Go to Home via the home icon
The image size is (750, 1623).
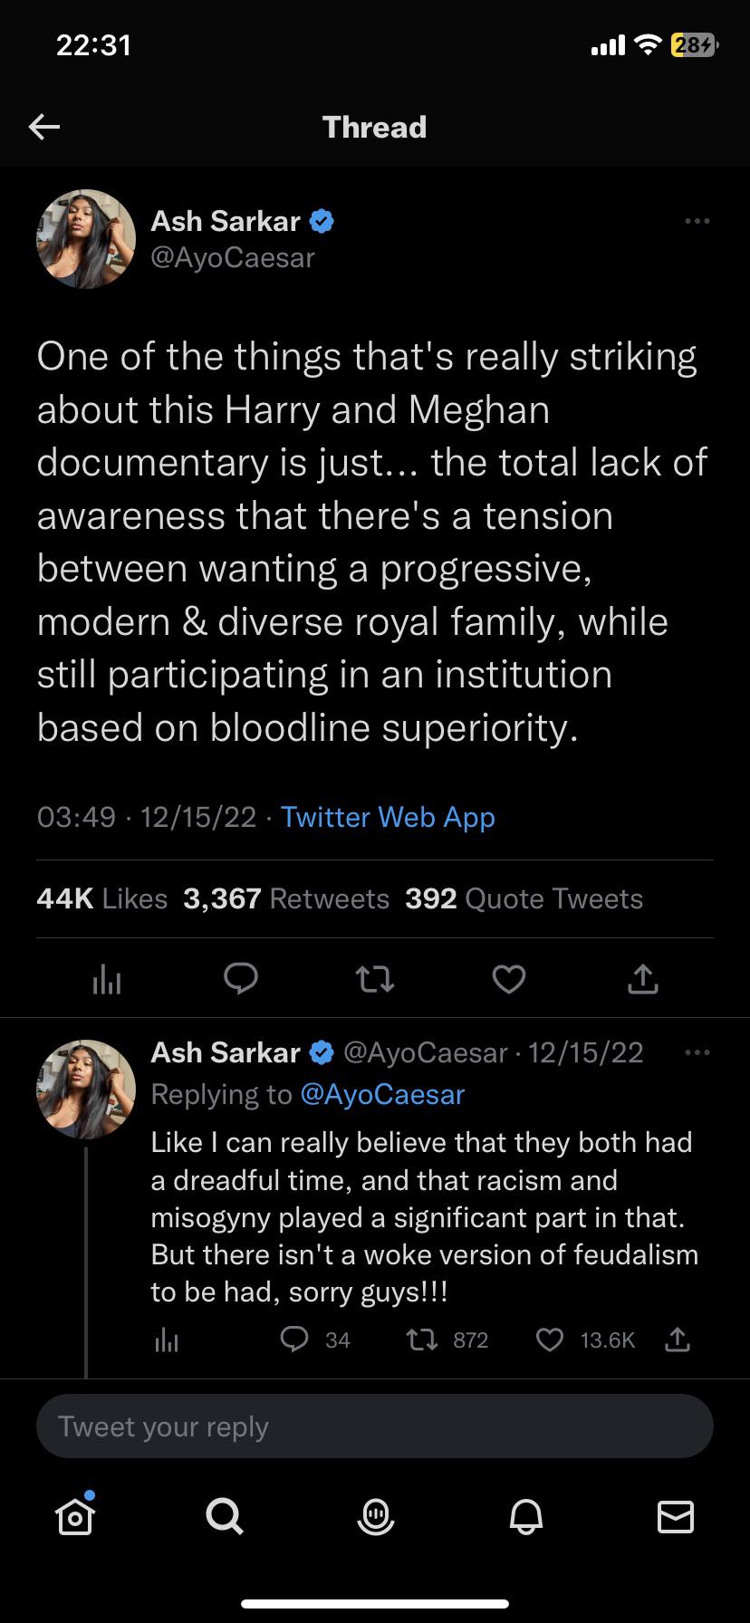pyautogui.click(x=75, y=1519)
